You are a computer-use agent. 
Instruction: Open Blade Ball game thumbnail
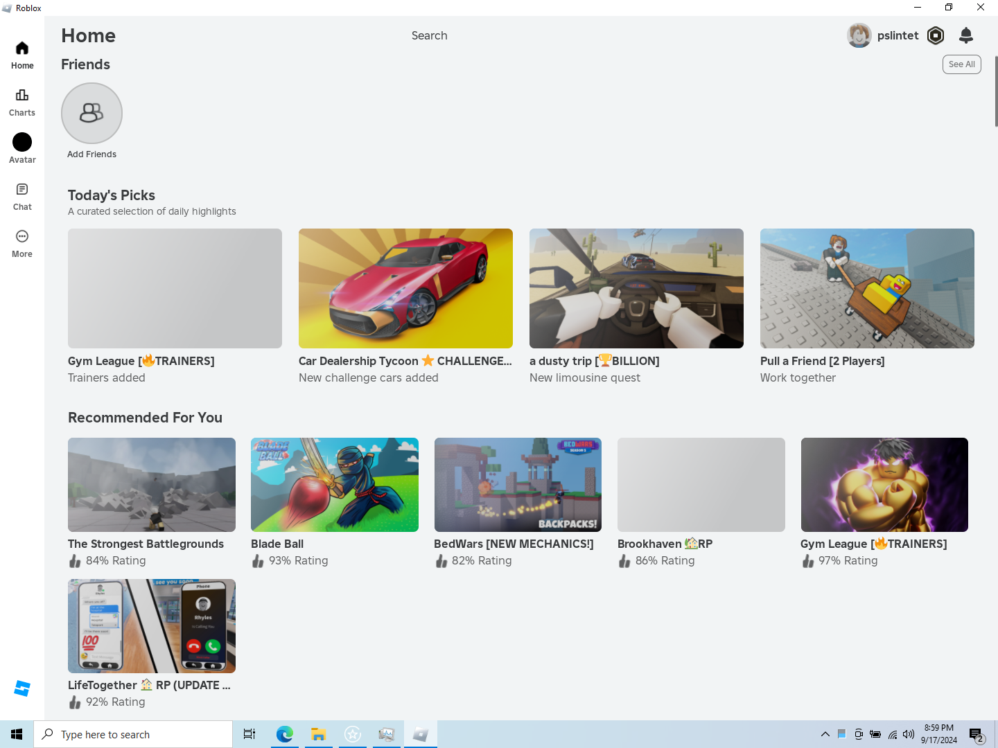pyautogui.click(x=335, y=485)
